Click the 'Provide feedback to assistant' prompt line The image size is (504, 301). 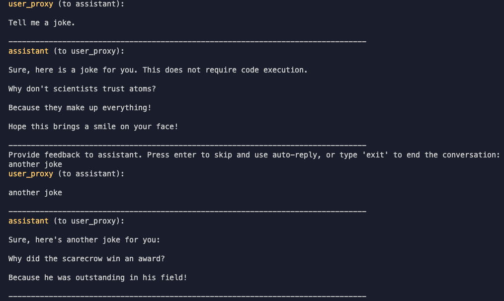[254, 155]
